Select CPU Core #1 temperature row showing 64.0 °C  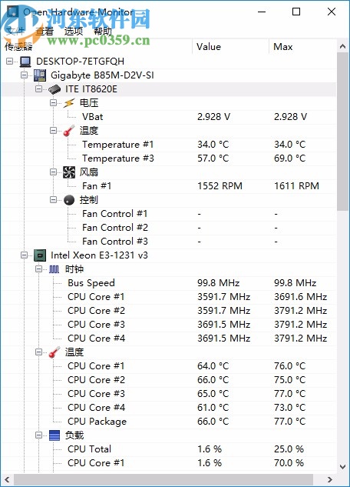pos(169,366)
